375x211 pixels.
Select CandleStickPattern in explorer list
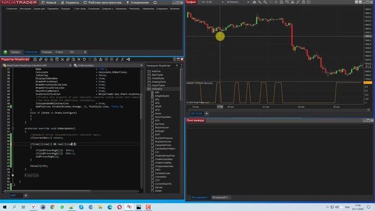pos(165,148)
